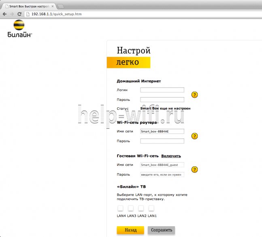Click the browser forward arrow
This screenshot has width=262, height=237.
coord(12,14)
